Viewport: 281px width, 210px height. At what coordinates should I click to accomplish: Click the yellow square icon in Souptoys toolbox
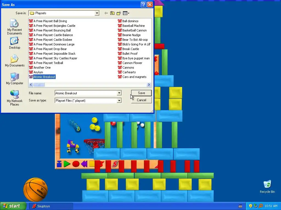pos(92,164)
